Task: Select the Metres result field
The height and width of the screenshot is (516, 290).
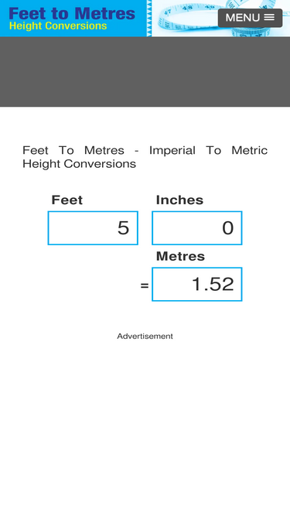Action: (x=197, y=285)
